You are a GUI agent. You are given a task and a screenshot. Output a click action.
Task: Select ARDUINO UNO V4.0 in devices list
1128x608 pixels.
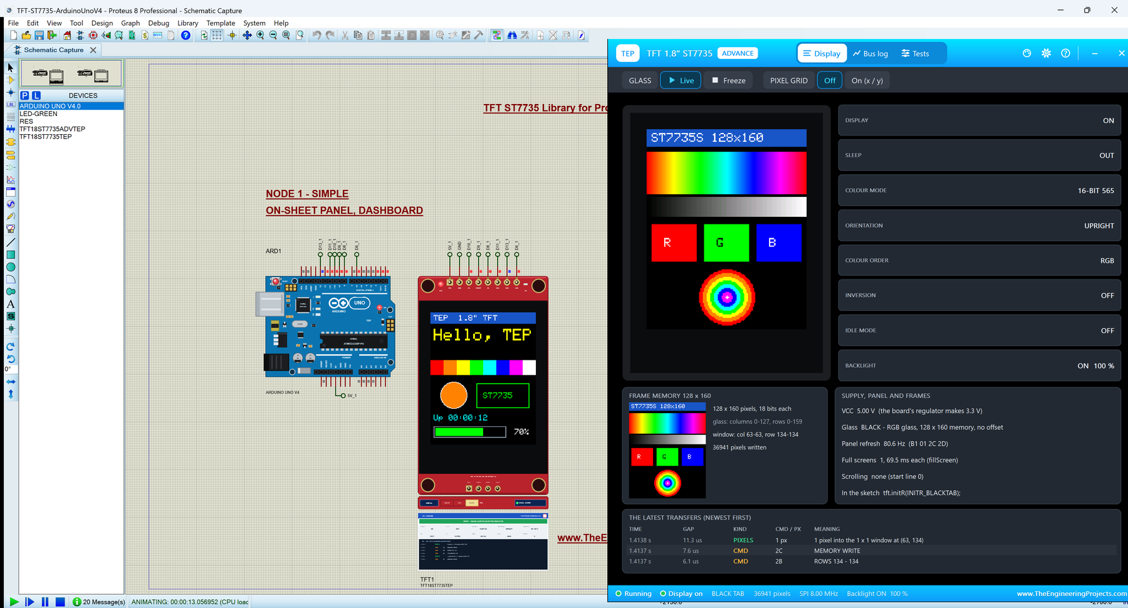[x=71, y=106]
